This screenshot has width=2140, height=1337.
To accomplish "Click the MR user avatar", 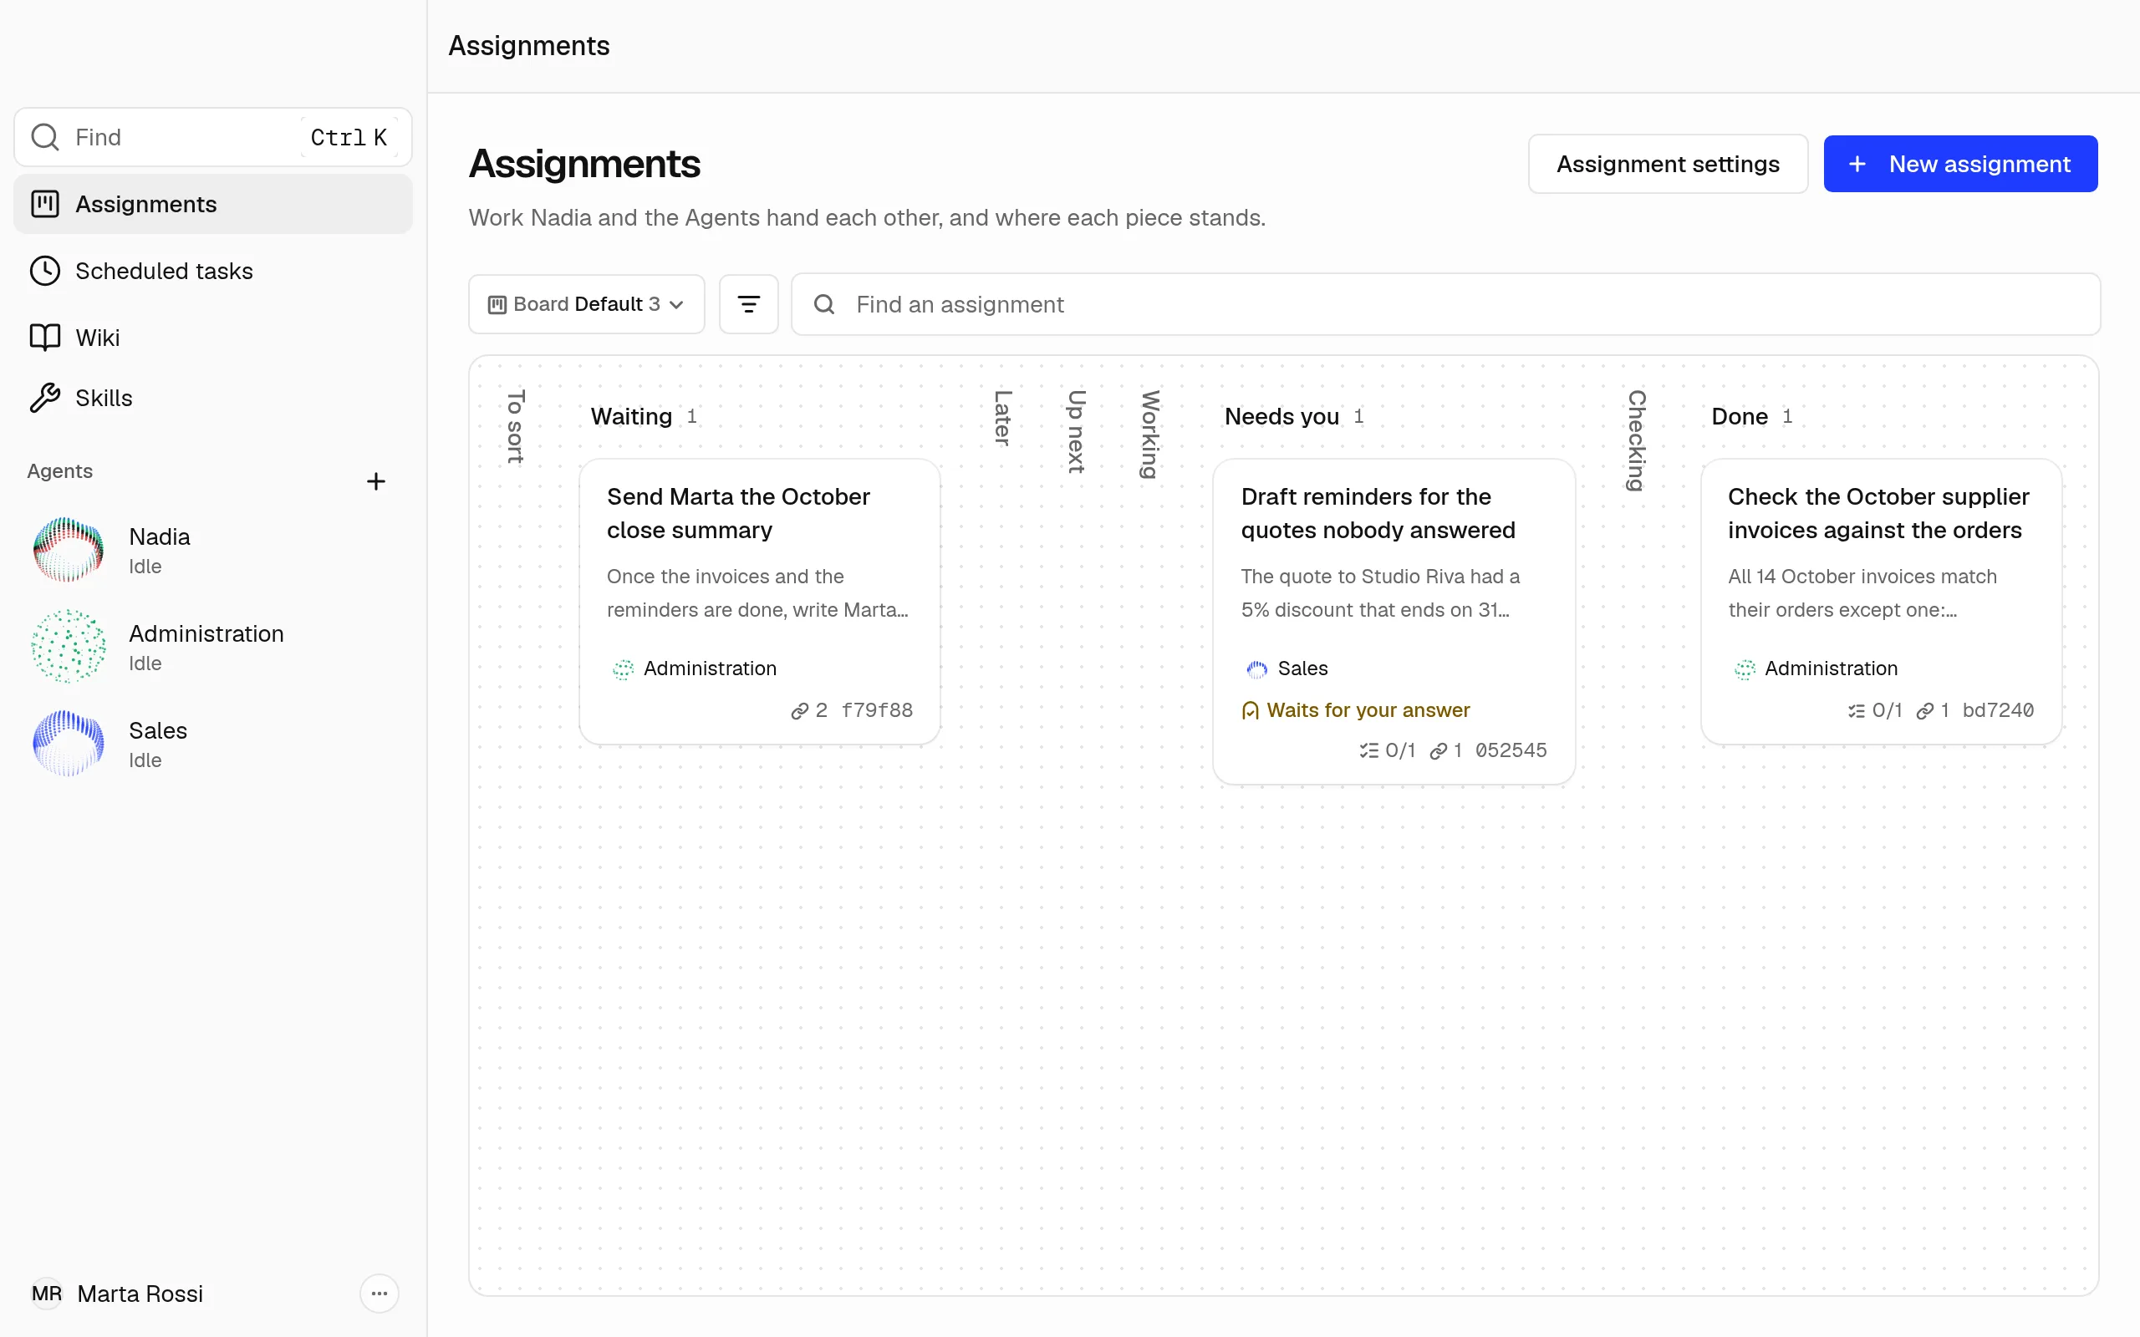I will [x=47, y=1294].
